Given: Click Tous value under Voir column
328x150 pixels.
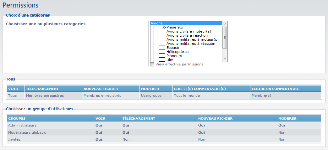Looking at the screenshot, I should [12, 96].
